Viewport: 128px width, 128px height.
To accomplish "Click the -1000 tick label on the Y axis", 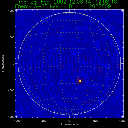I will [10, 117].
